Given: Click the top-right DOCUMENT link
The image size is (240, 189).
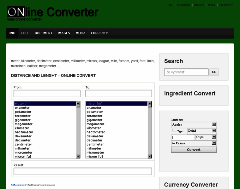Looking at the screenshot, I should pos(183,5).
